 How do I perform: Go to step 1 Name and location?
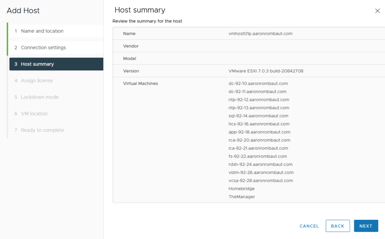click(42, 31)
